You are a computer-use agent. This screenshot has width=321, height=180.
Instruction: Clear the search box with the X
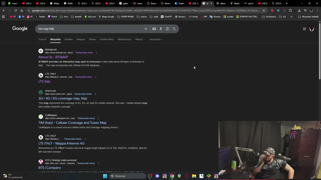click(146, 29)
